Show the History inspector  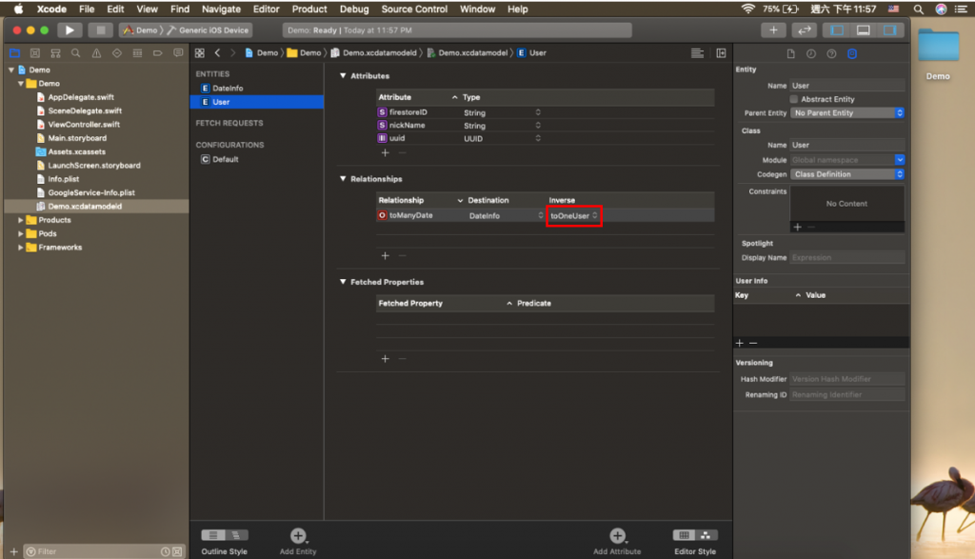click(811, 53)
